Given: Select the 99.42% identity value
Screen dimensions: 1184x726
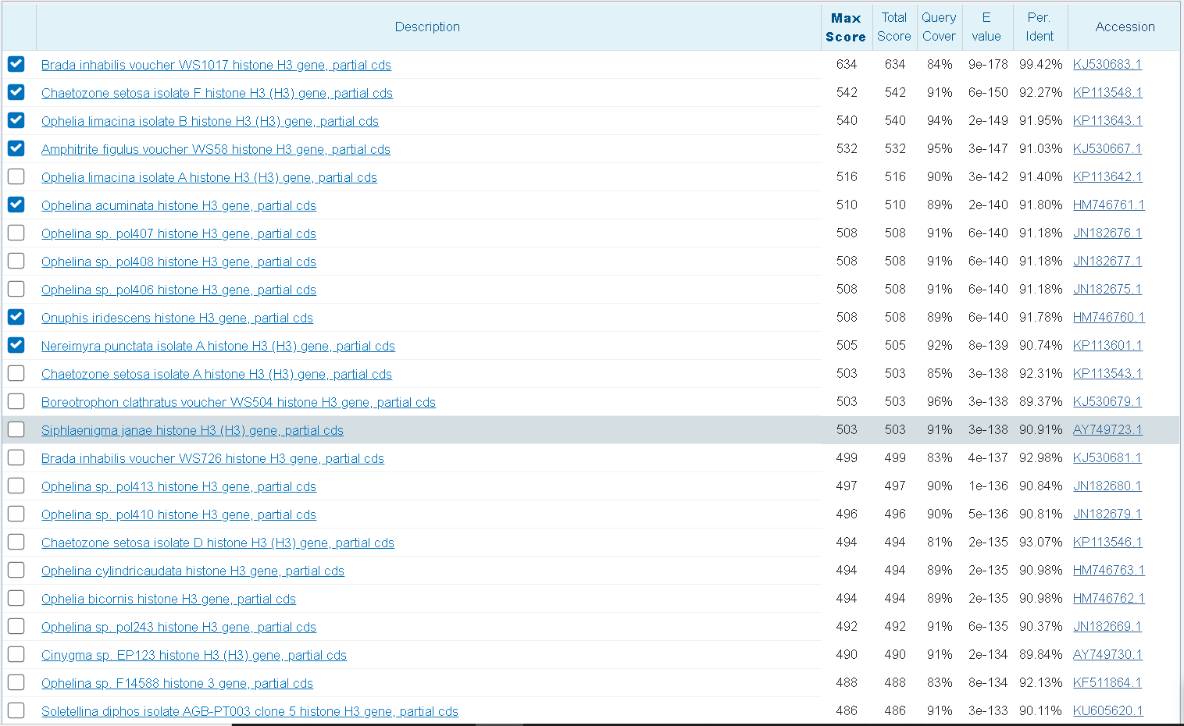Looking at the screenshot, I should click(1040, 64).
